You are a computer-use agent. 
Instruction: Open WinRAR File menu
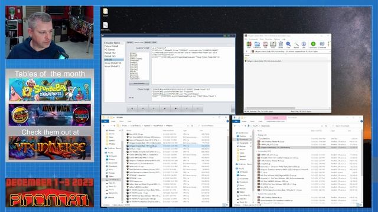(x=246, y=39)
